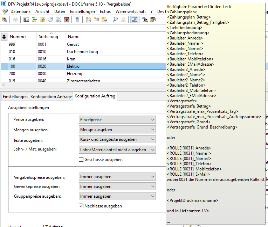Click the mobile phone icon
Screen dimensions: 268x227
pos(77,20)
